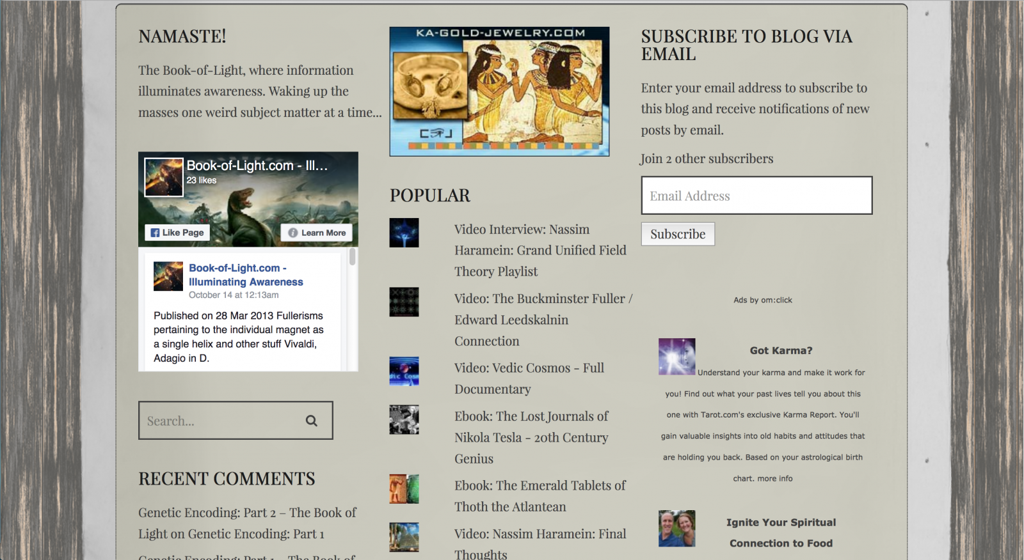
Task: Open the Got Karma? ad headline
Action: (x=781, y=350)
